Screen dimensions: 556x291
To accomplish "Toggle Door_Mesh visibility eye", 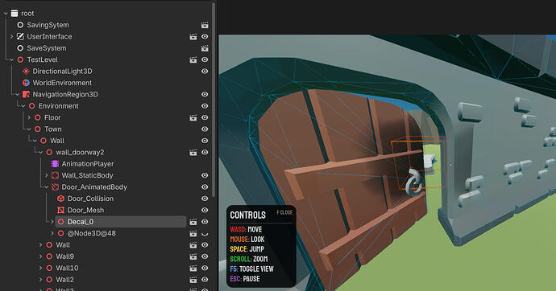I will 205,210.
